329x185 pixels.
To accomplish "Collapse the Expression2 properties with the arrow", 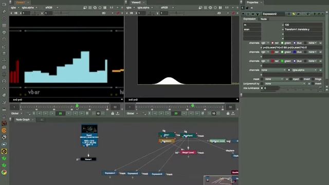I will point(243,14).
